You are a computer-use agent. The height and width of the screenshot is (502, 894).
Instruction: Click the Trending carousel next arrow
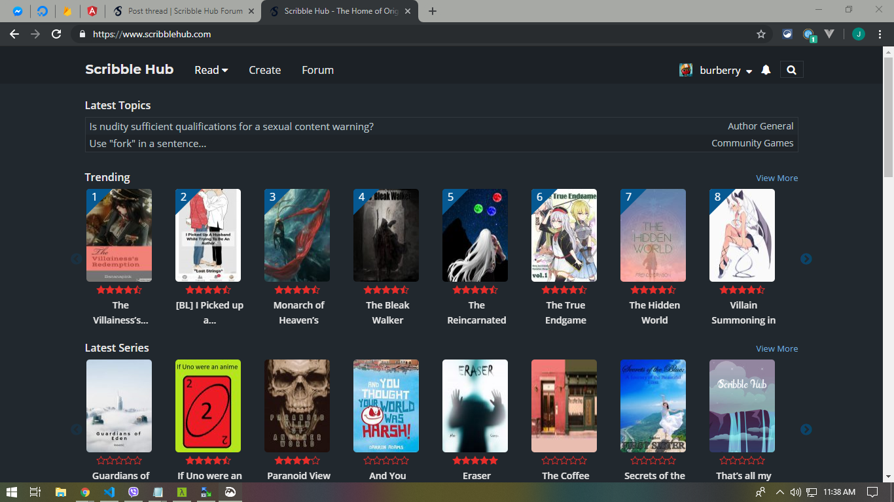(x=806, y=259)
